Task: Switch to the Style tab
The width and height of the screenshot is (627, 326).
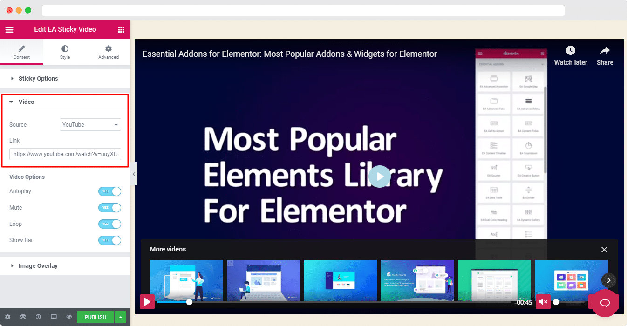Action: [65, 52]
